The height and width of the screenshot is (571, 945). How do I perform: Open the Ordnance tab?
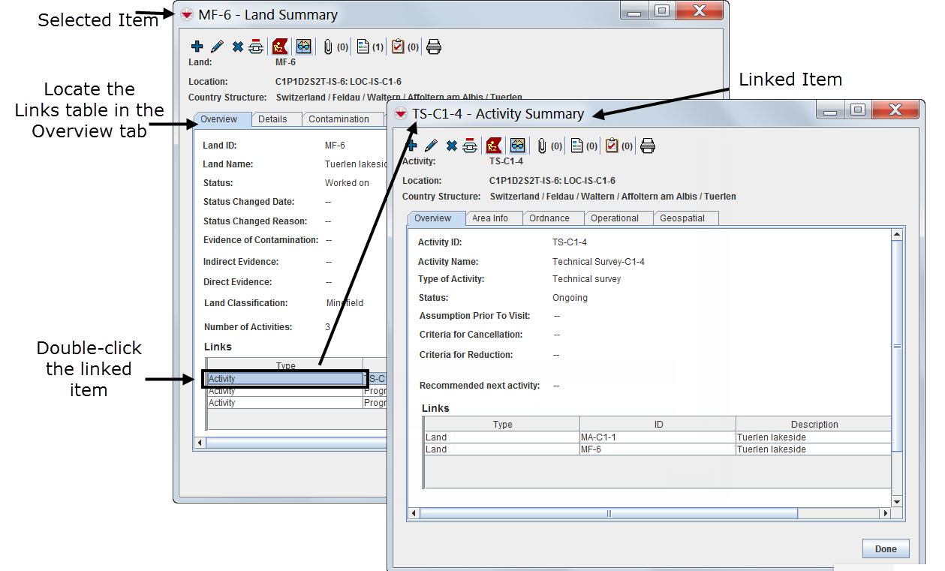tap(549, 218)
